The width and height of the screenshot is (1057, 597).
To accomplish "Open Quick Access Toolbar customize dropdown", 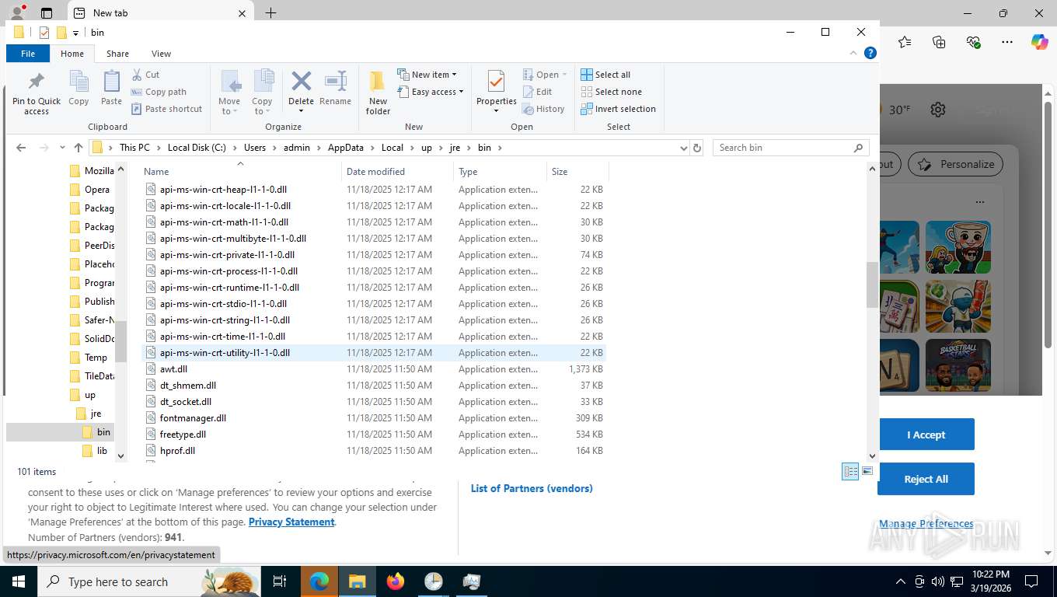I will point(76,33).
